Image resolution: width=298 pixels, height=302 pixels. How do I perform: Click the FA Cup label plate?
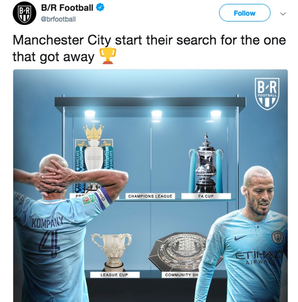(x=206, y=196)
